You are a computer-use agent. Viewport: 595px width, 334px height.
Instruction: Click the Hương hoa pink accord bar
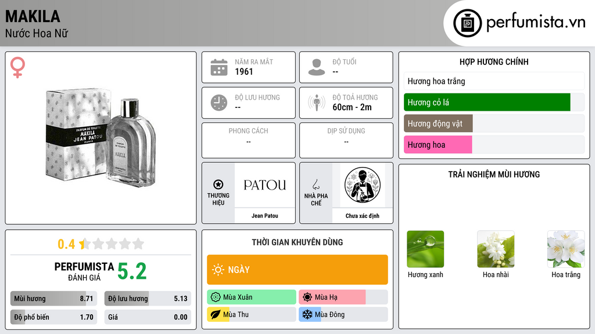(494, 144)
